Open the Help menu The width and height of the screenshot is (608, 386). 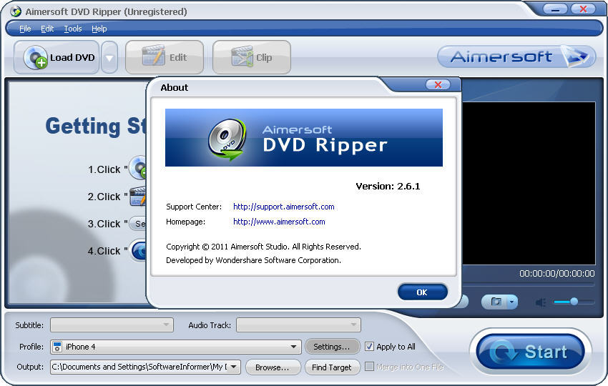coord(99,29)
